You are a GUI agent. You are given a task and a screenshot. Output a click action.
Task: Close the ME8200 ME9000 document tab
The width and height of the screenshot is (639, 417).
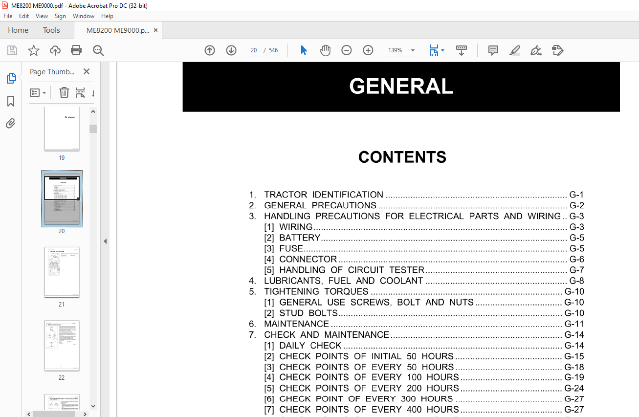tap(156, 30)
